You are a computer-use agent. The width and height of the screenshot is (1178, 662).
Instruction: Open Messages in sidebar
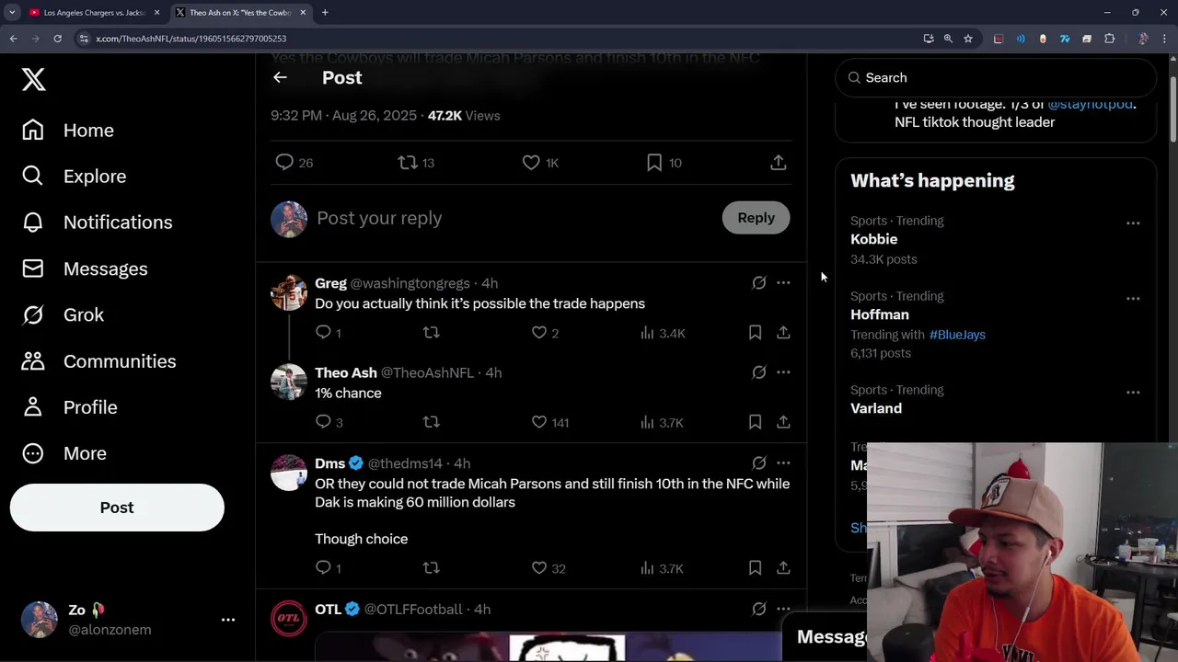85,268
